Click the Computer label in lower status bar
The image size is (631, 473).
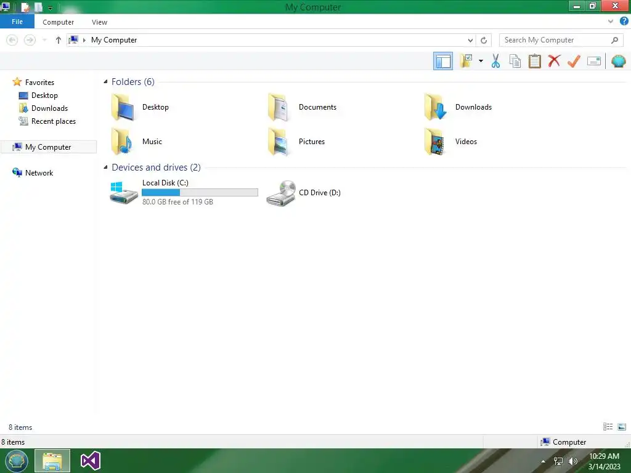pos(569,442)
